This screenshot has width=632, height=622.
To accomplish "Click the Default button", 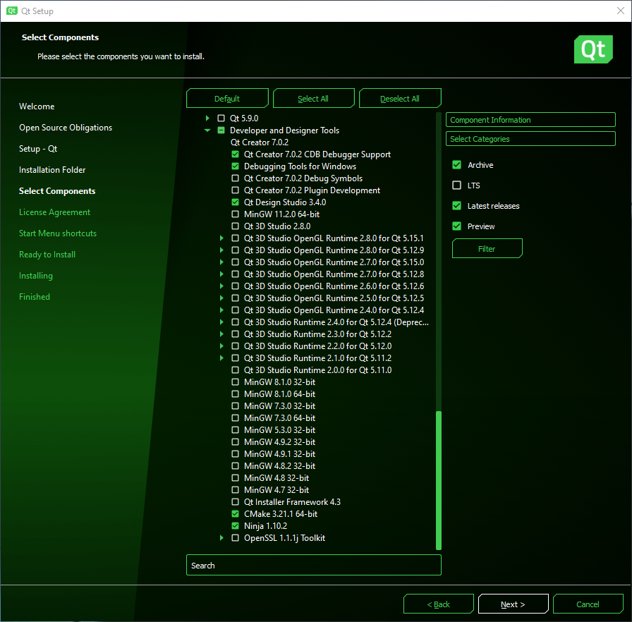I will pos(227,98).
